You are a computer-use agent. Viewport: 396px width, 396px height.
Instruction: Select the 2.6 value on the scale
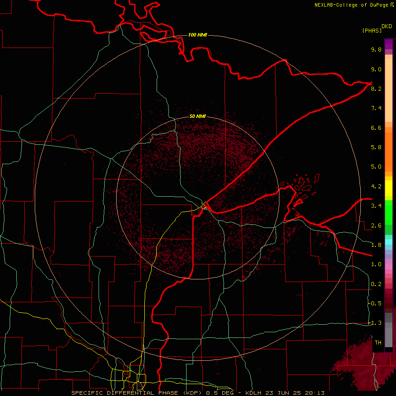click(376, 226)
